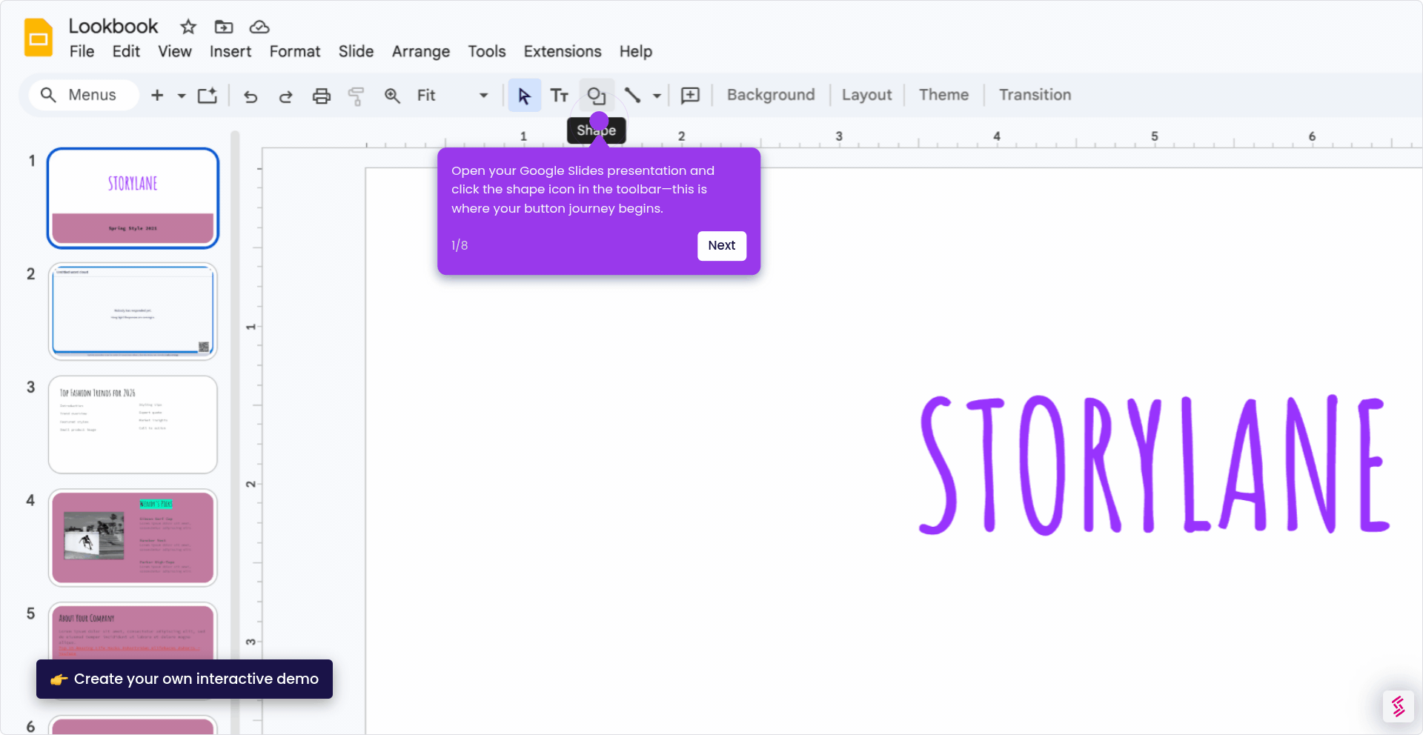Select slide 4 thumbnail with photo
The height and width of the screenshot is (735, 1423).
pos(133,538)
